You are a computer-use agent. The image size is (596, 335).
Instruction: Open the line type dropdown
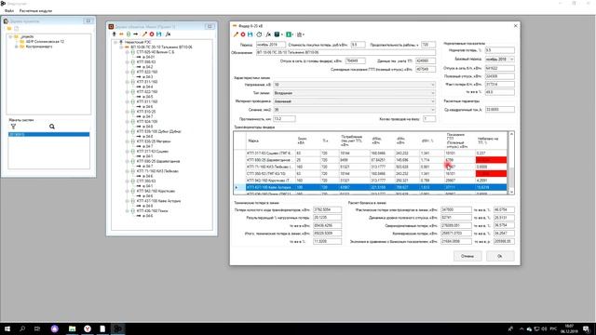click(432, 93)
